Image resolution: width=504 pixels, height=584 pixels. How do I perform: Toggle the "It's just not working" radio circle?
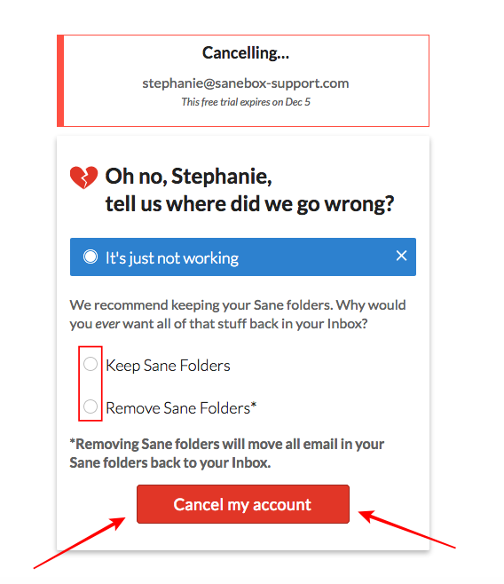pyautogui.click(x=91, y=256)
